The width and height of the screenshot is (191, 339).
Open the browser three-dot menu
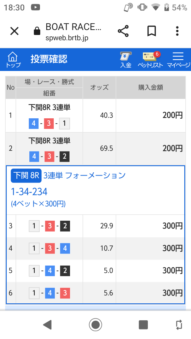(177, 31)
